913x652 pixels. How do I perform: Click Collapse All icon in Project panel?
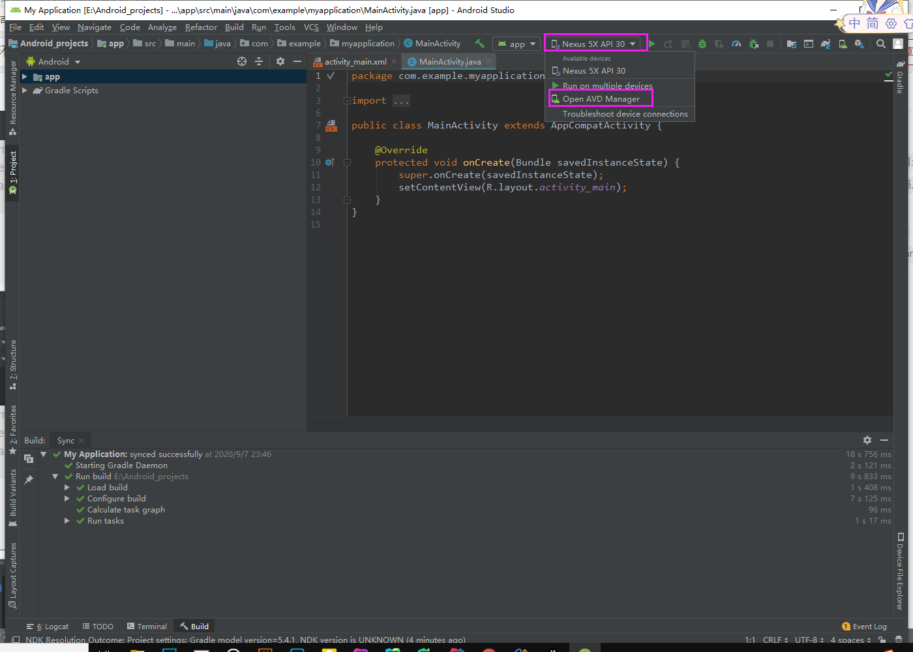tap(259, 61)
